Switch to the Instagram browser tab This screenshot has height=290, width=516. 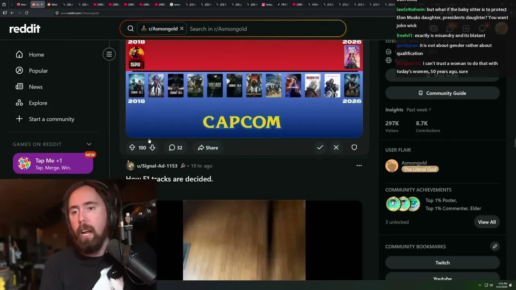click(267, 4)
